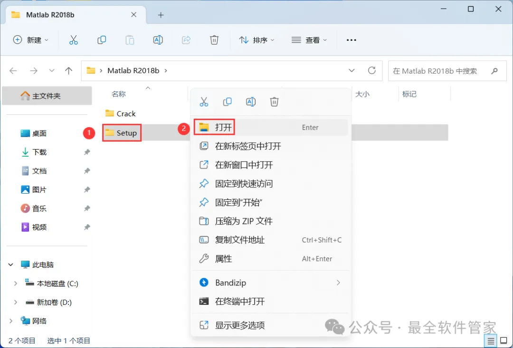Click the toolbar Cut scissors icon

click(x=74, y=40)
